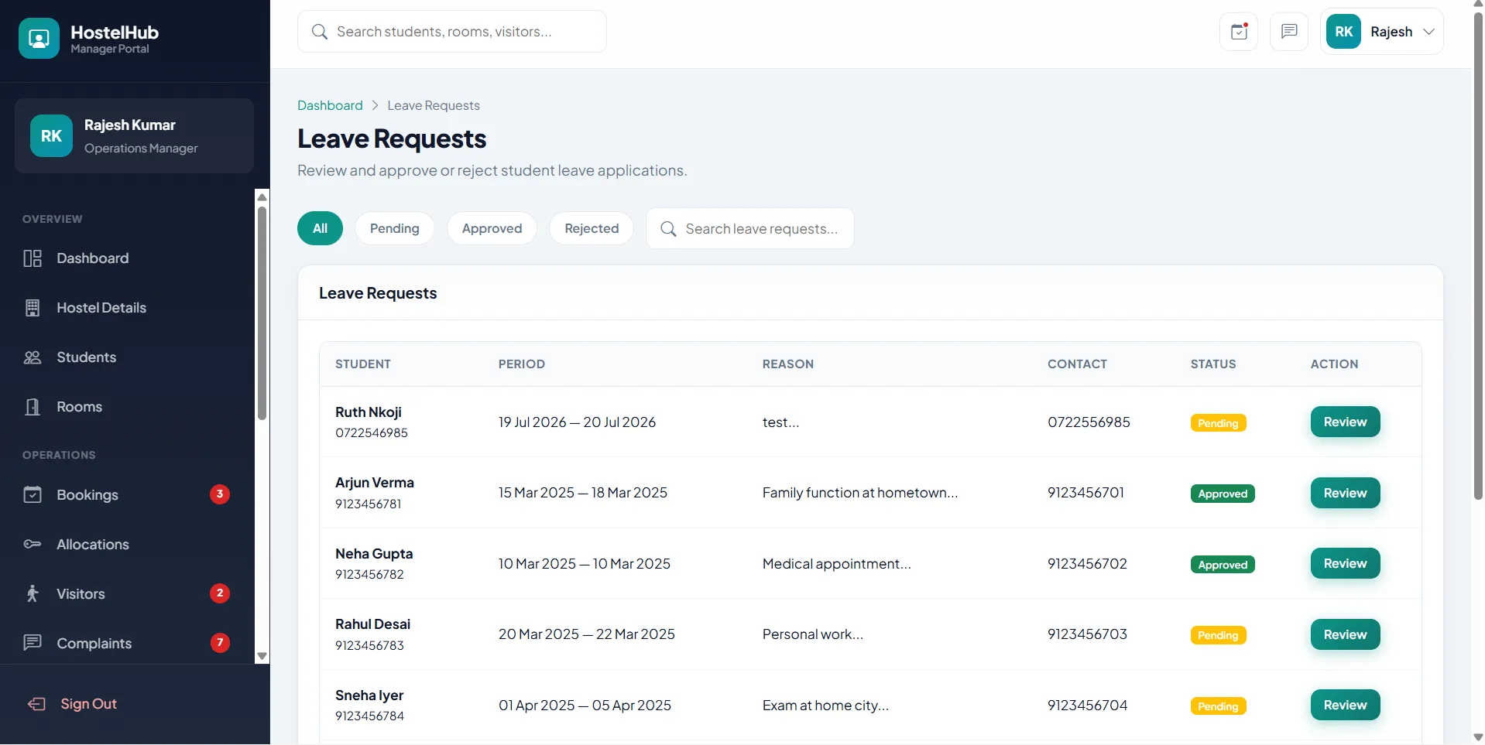Viewport: 1485px width, 745px height.
Task: Filter leave requests by Rejected
Action: tap(592, 228)
